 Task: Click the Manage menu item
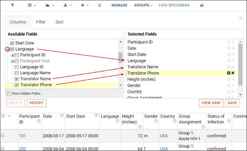point(119,5)
